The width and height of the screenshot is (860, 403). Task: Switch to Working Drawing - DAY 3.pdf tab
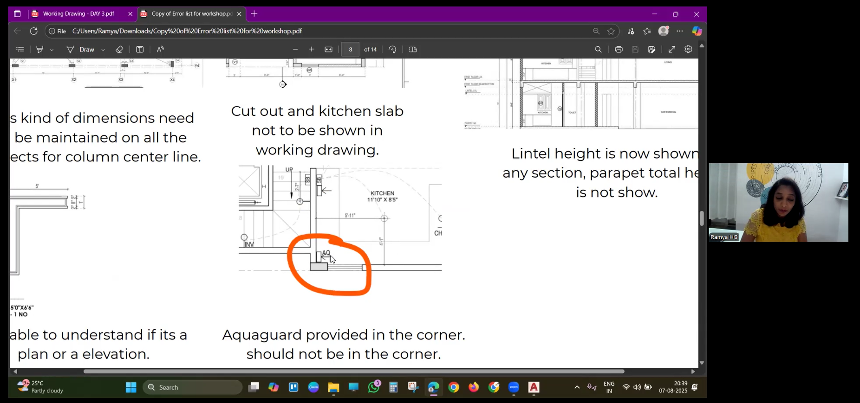[x=78, y=14]
